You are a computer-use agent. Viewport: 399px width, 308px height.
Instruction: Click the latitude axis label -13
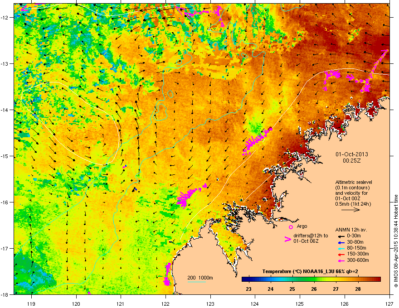click(5, 63)
